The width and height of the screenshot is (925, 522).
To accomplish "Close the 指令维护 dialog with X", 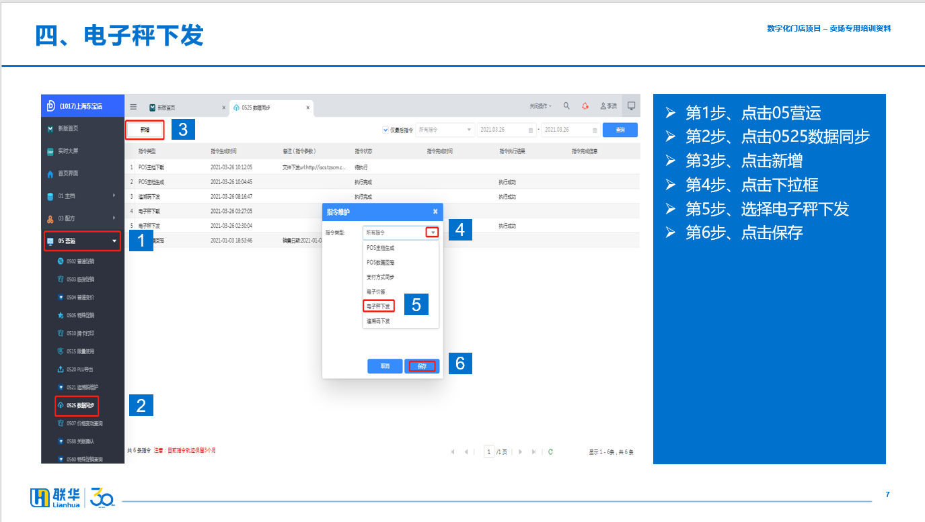I will [x=435, y=212].
